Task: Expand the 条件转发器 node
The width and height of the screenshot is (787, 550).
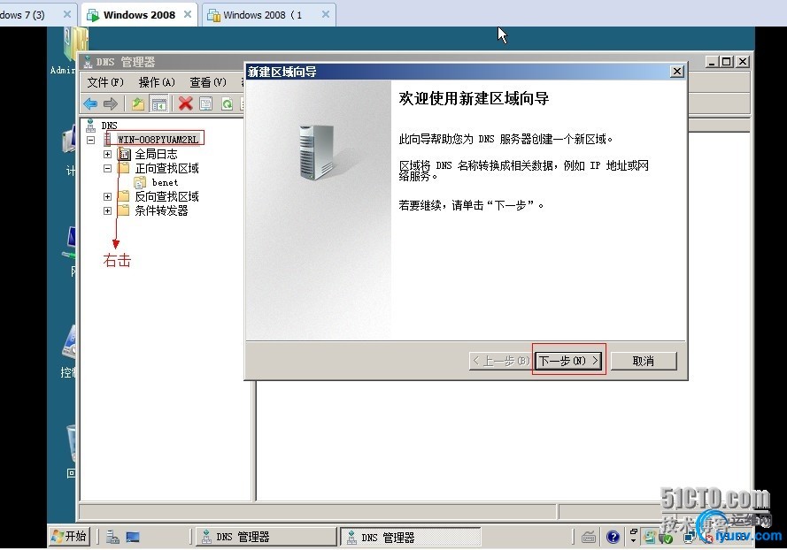Action: (x=107, y=210)
